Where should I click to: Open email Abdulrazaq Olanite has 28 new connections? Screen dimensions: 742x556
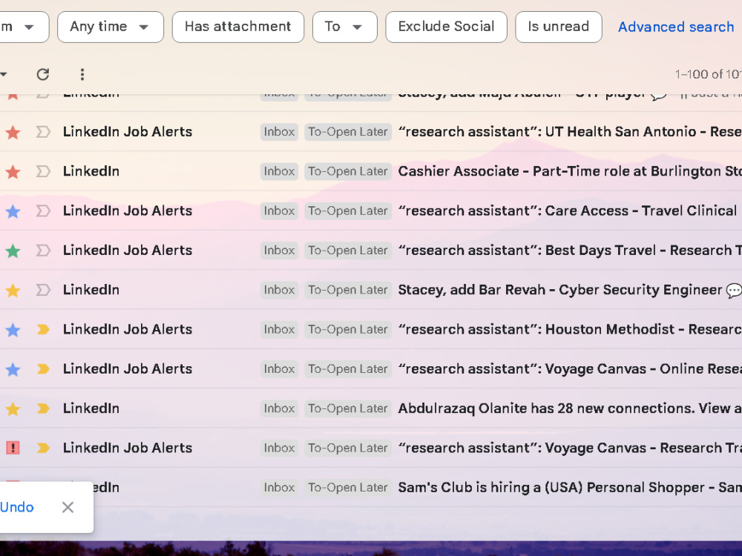tap(570, 408)
